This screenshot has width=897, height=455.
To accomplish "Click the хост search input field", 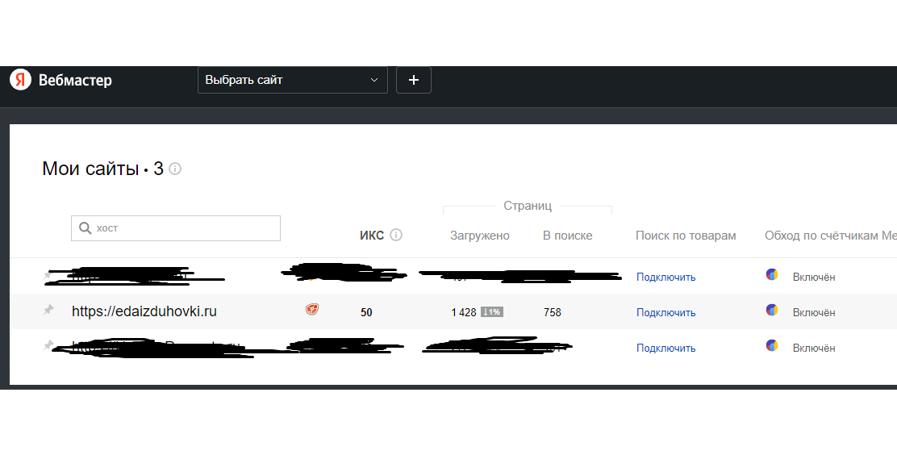I will (176, 227).
